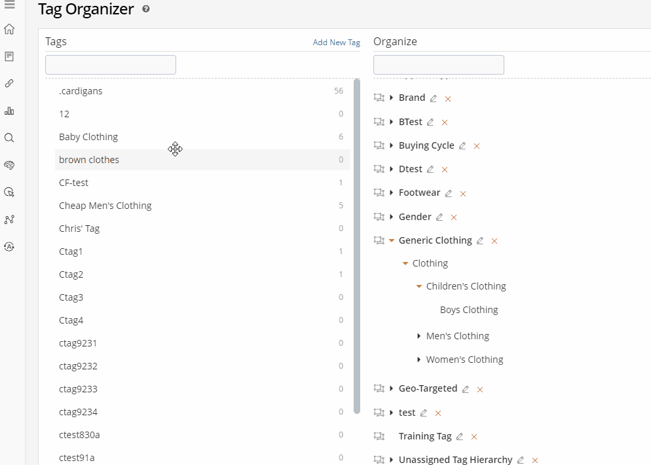
Task: Click the magnifying glass sidebar icon
Action: click(9, 138)
